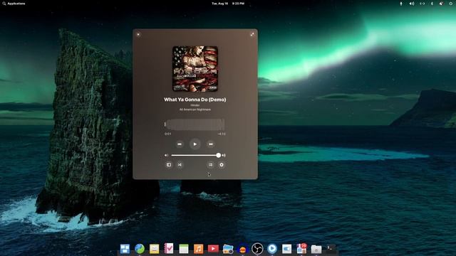456x256 pixels.
Task: Show the sidebar panel in the player
Action: point(169,165)
